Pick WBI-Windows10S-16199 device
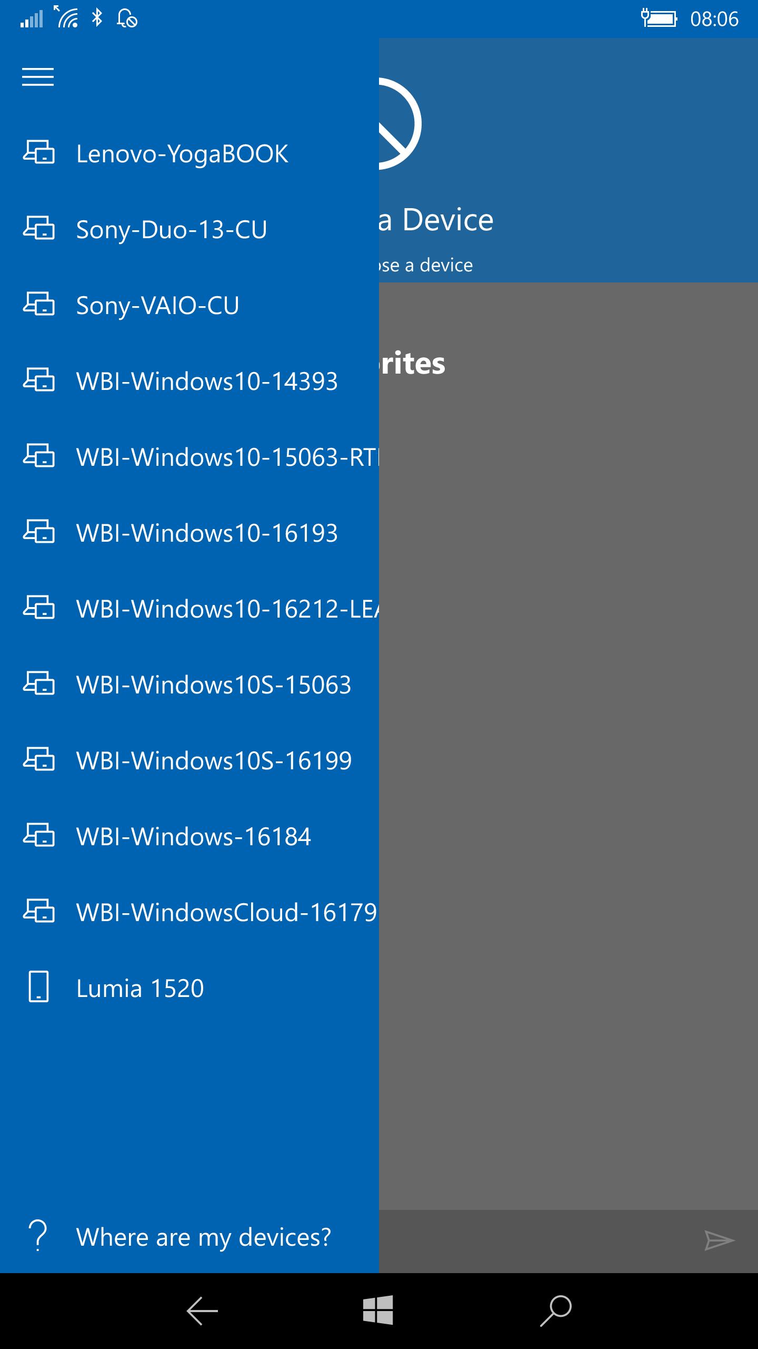758x1349 pixels. click(x=189, y=760)
